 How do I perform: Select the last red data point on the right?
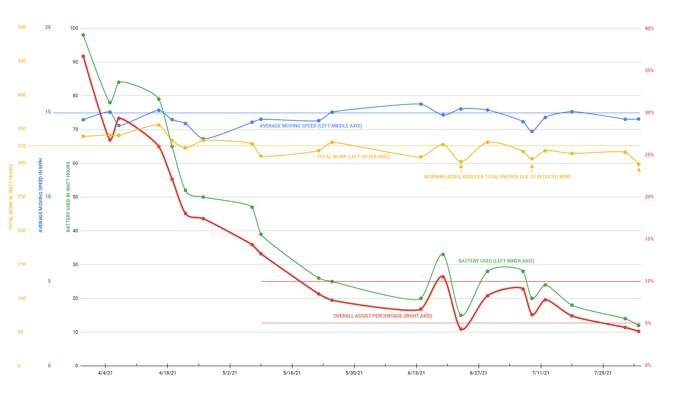pyautogui.click(x=638, y=331)
